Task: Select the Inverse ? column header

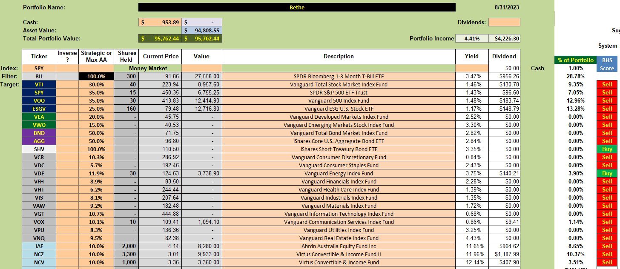Action: [67, 57]
